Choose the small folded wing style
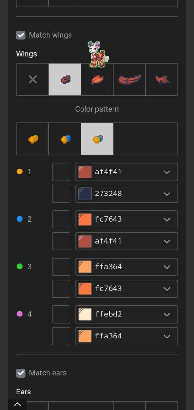Viewport: 194px width, 410px height. [x=65, y=80]
